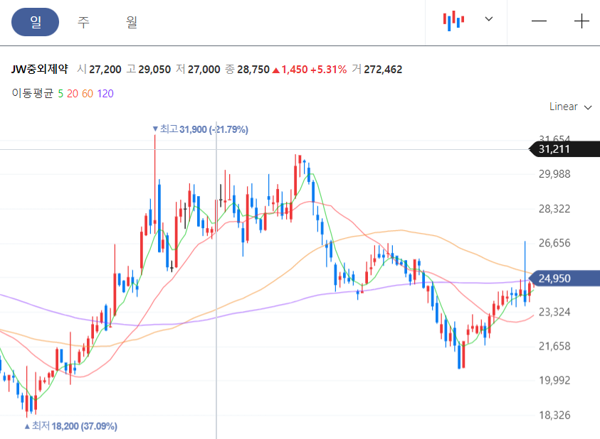The image size is (600, 439).
Task: Click the 5-day moving average label
Action: (x=60, y=94)
